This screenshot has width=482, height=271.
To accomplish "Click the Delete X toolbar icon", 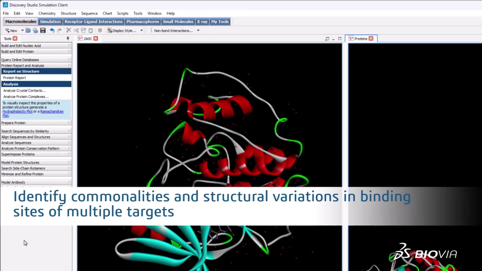I will tap(69, 31).
